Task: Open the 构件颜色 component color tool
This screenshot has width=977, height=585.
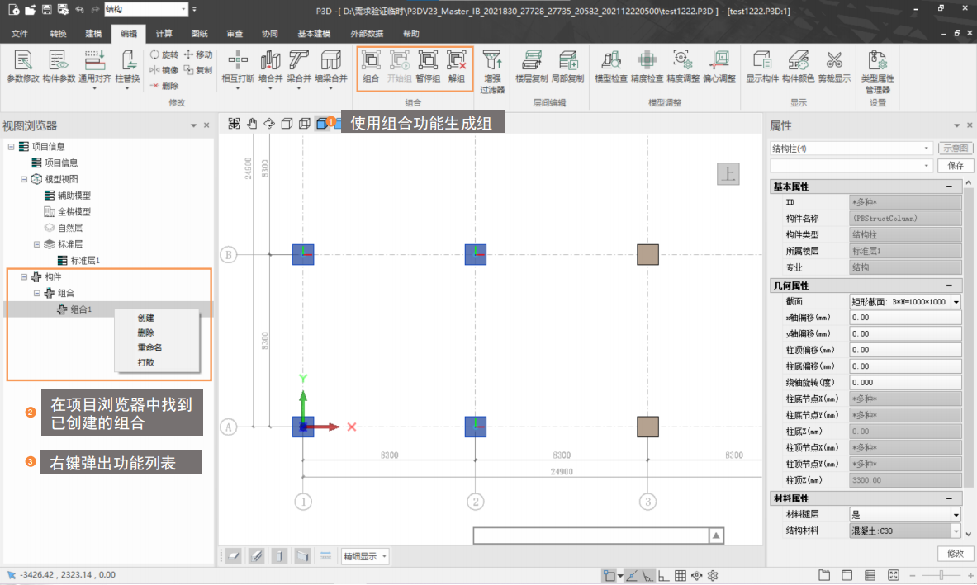Action: click(799, 65)
